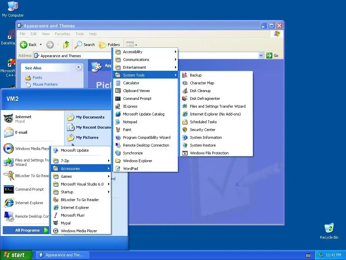The width and height of the screenshot is (346, 260).
Task: Launch Calculator from Accessories
Action: (146, 83)
